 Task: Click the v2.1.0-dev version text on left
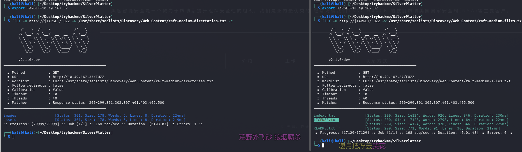[x=29, y=60]
